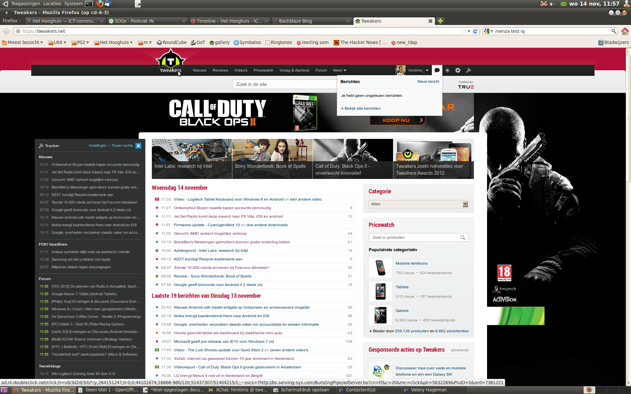Open the Pricewatch navigation item
Screen dimensions: 631x394
tap(263, 70)
